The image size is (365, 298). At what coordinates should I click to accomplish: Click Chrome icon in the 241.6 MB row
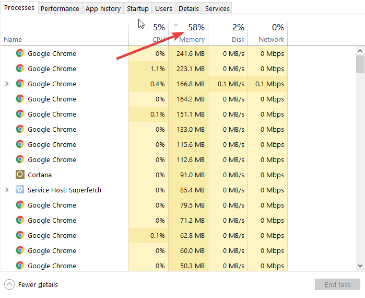(20, 53)
